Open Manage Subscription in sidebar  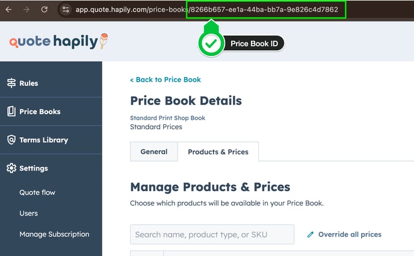[54, 234]
